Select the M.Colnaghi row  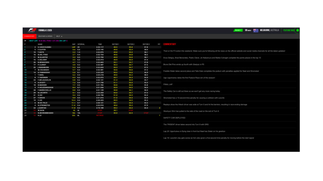(92, 70)
